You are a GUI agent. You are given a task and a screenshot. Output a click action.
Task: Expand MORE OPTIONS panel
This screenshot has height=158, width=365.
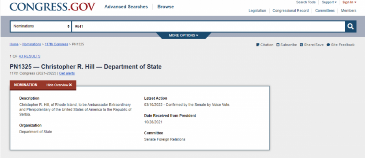tap(184, 35)
